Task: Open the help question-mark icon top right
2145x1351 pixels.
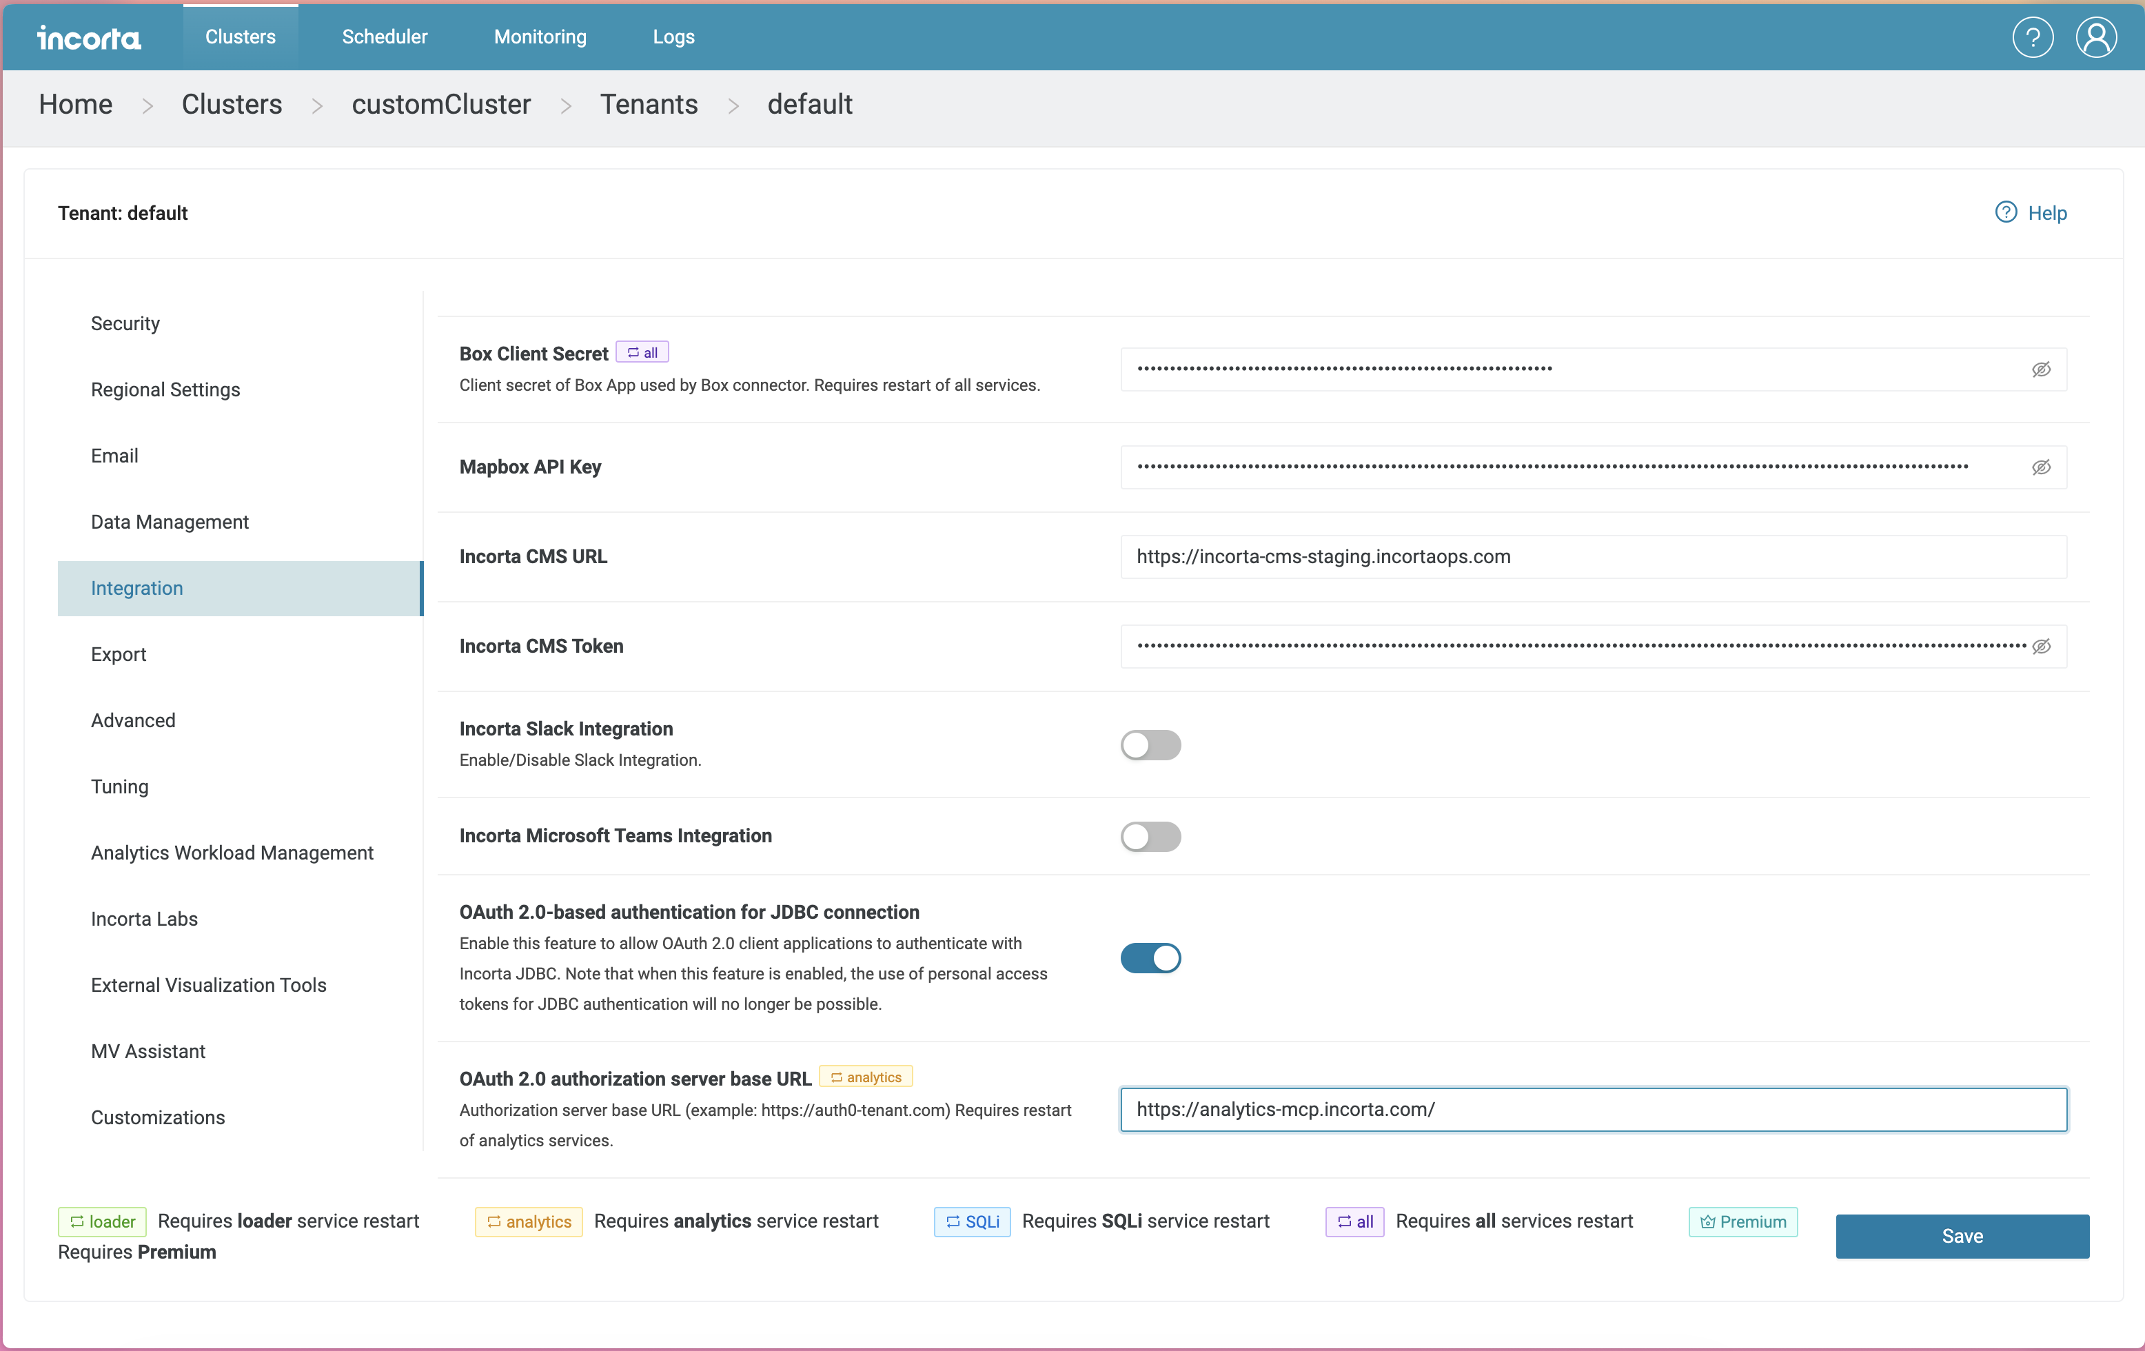Action: pyautogui.click(x=2032, y=37)
